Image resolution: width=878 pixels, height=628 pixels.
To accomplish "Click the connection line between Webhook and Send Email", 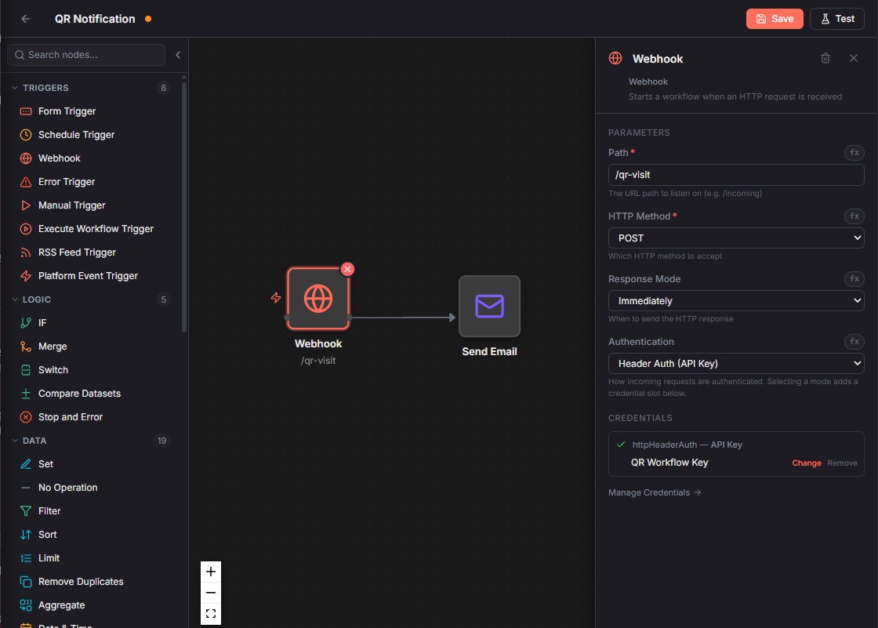I will click(x=403, y=318).
